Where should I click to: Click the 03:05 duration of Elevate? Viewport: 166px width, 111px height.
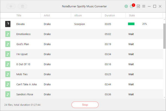(108, 24)
